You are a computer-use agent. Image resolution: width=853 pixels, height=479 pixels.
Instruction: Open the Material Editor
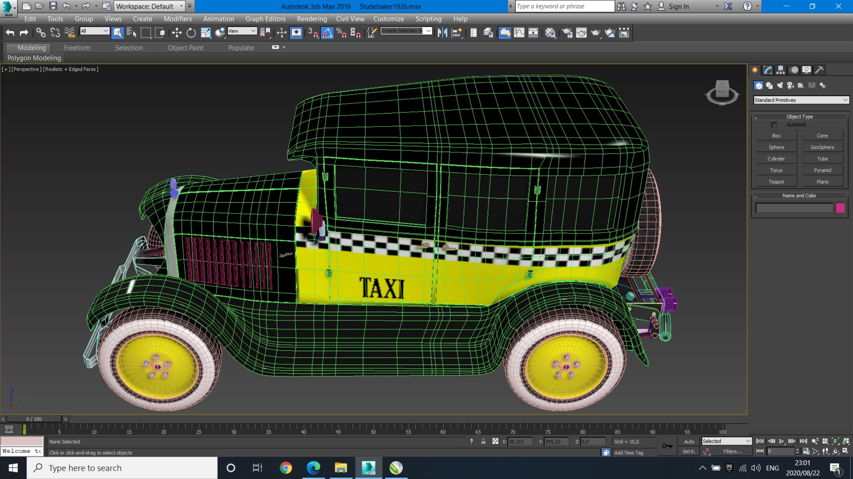[550, 32]
